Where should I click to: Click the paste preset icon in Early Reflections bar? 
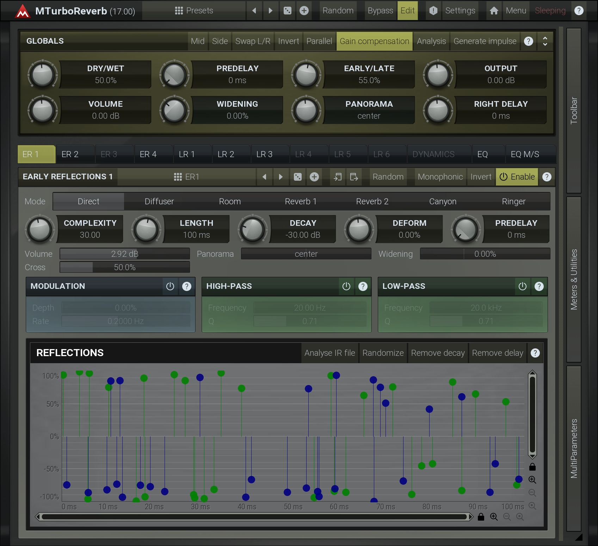(354, 177)
